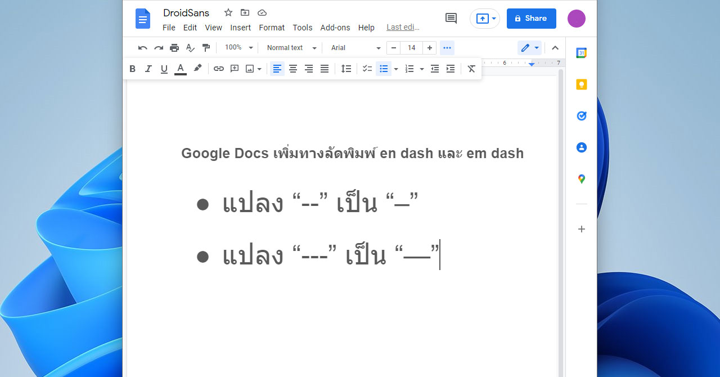Print the document
This screenshot has height=377, width=720.
(x=174, y=48)
